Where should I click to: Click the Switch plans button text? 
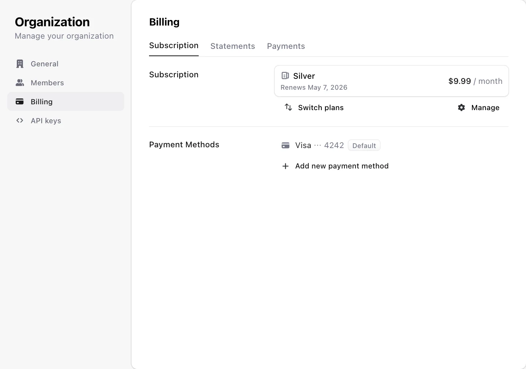point(321,108)
